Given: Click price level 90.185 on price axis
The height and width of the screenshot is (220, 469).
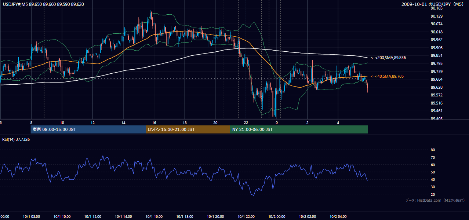Looking at the screenshot, I should (x=437, y=8).
